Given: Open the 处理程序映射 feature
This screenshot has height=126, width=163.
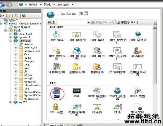Looking at the screenshot, I should tap(77, 110).
